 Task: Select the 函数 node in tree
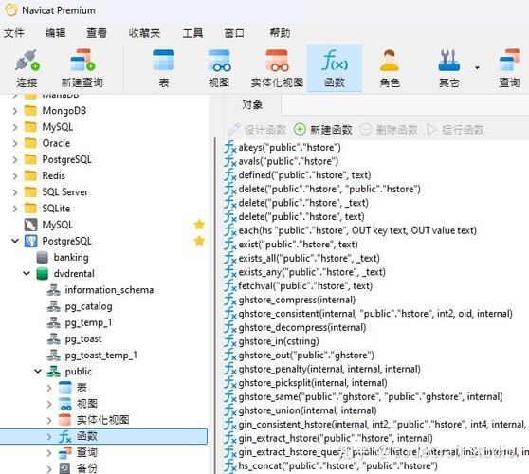pos(103,436)
